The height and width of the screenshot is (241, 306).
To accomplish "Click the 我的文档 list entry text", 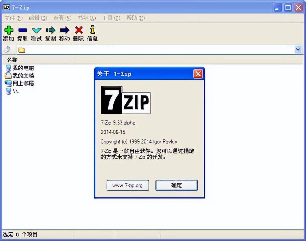I will [x=23, y=76].
